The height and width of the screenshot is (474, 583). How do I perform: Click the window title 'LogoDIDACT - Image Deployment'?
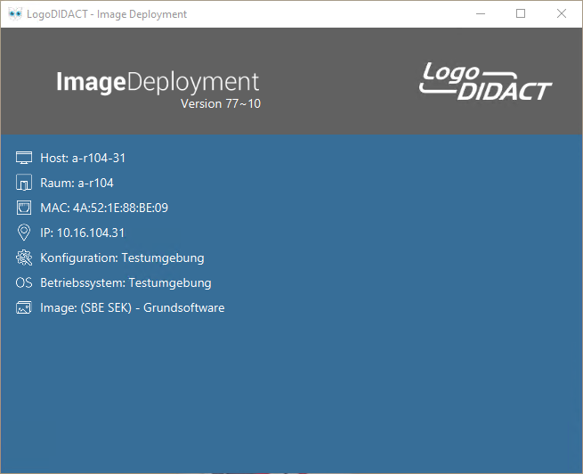coord(107,14)
